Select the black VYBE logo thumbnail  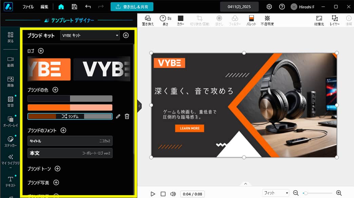pyautogui.click(x=102, y=69)
